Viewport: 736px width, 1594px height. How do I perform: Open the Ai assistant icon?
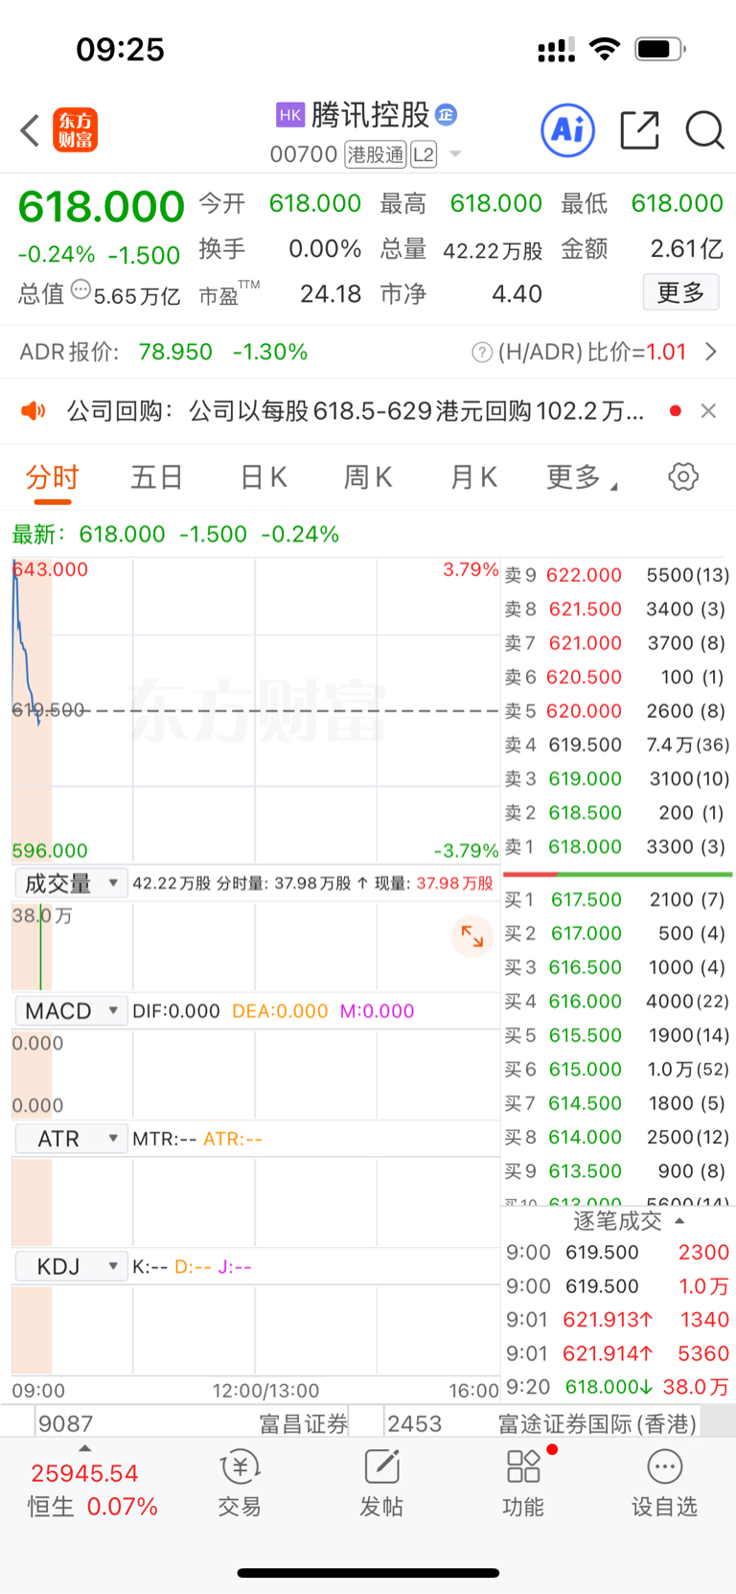(x=568, y=129)
